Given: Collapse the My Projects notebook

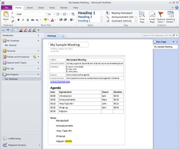Looking at the screenshot, I should (38, 74).
